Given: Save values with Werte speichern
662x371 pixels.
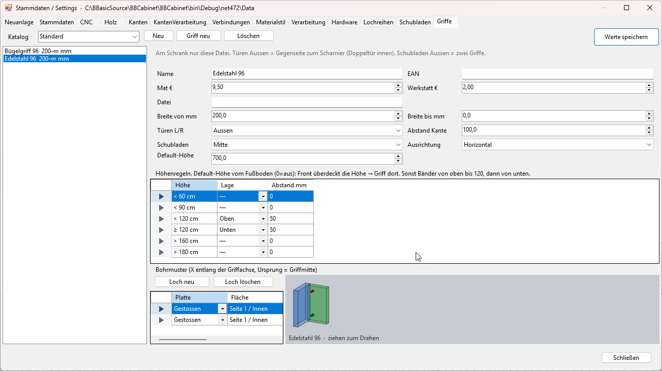Looking at the screenshot, I should [x=626, y=37].
